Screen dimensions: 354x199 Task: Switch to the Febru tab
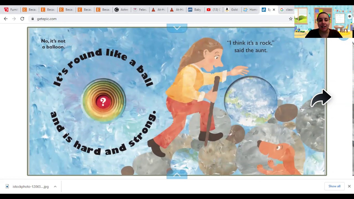(x=140, y=10)
